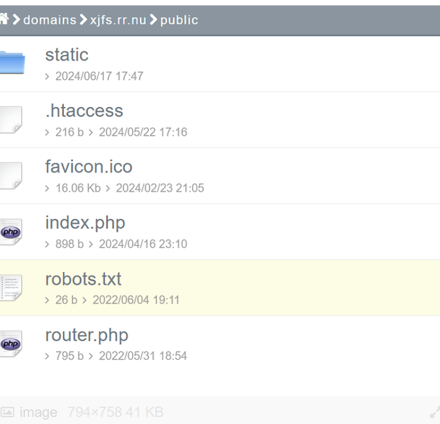Select the highlighted robots.txt file name
This screenshot has height=424, width=440.
coord(83,279)
